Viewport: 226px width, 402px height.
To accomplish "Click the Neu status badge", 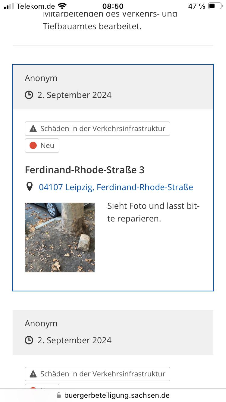I will click(42, 146).
